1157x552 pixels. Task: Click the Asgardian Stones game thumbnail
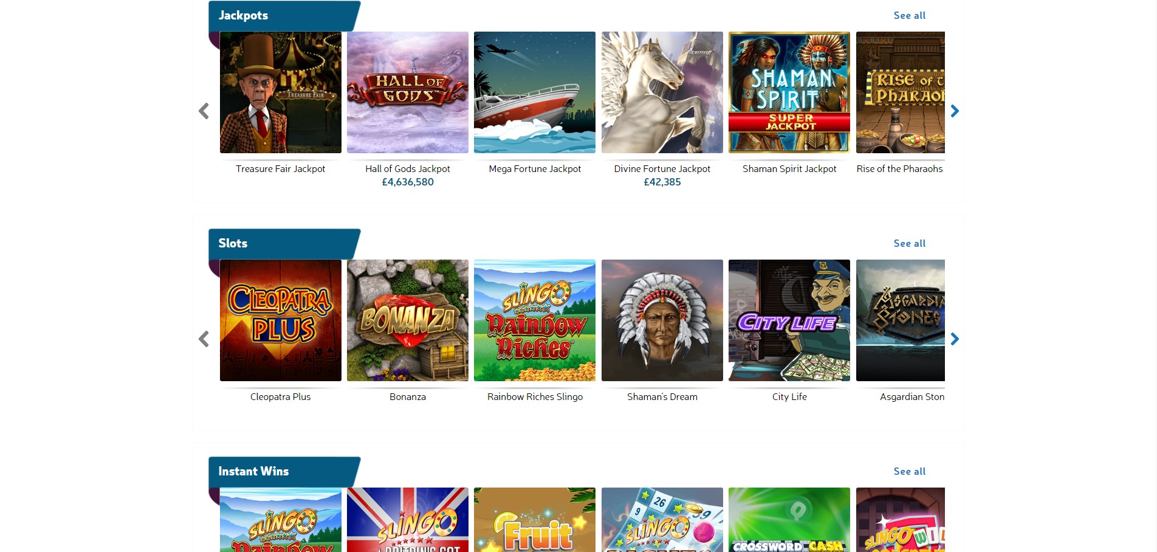pyautogui.click(x=901, y=320)
